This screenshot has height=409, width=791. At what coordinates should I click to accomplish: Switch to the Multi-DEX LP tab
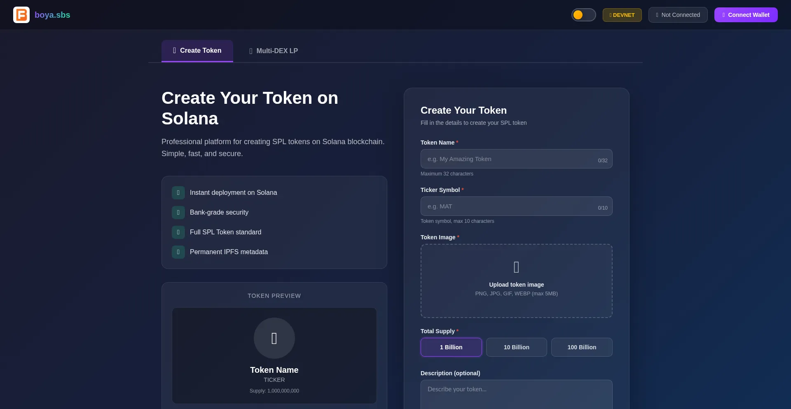(274, 51)
